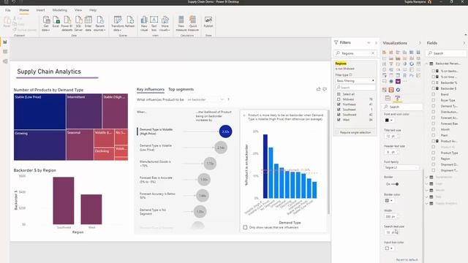468x263 pixels.
Task: Open Input box color picker
Action: point(388,248)
